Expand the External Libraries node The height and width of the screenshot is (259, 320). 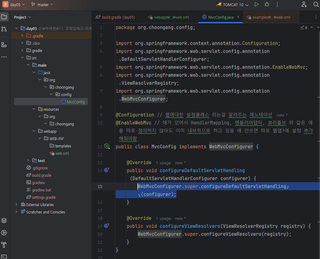point(16,205)
